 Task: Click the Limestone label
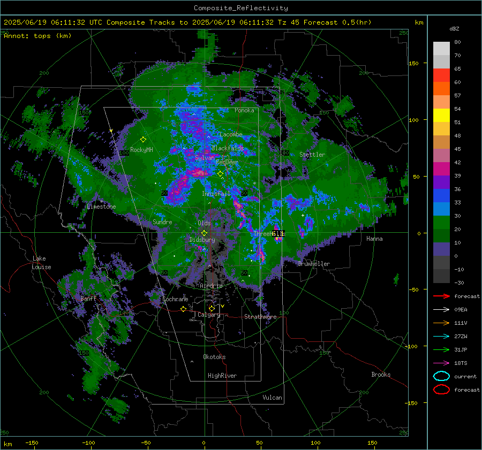[101, 207]
